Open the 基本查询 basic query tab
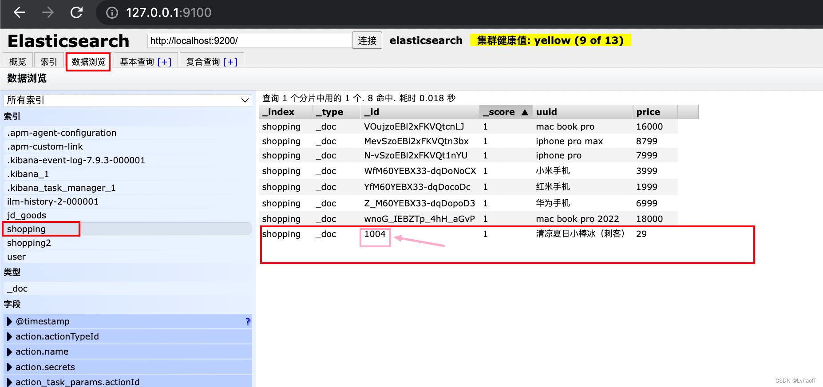 click(x=137, y=62)
